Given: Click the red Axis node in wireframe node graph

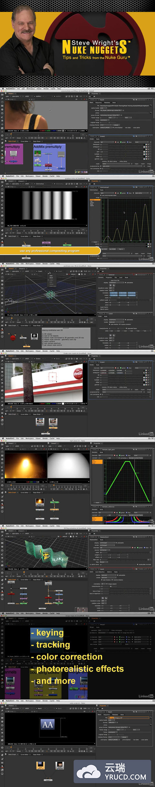Looking at the screenshot, I should (13, 338).
